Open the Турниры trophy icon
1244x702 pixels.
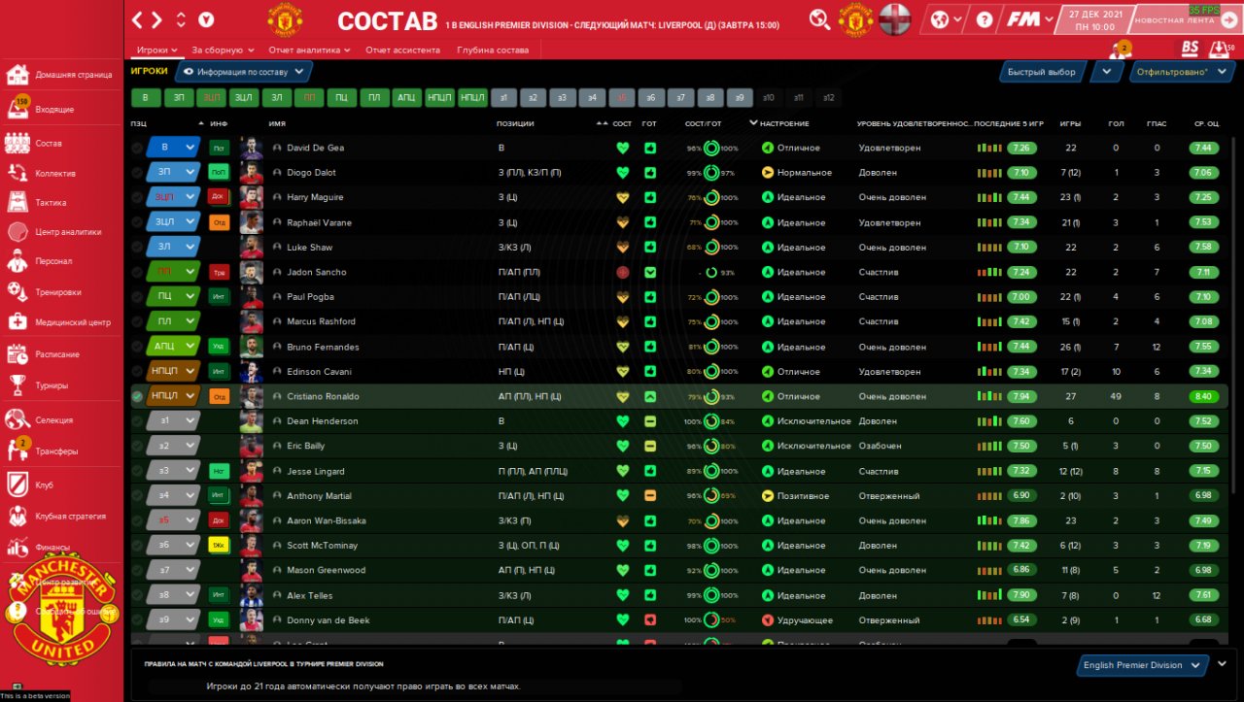click(x=17, y=385)
